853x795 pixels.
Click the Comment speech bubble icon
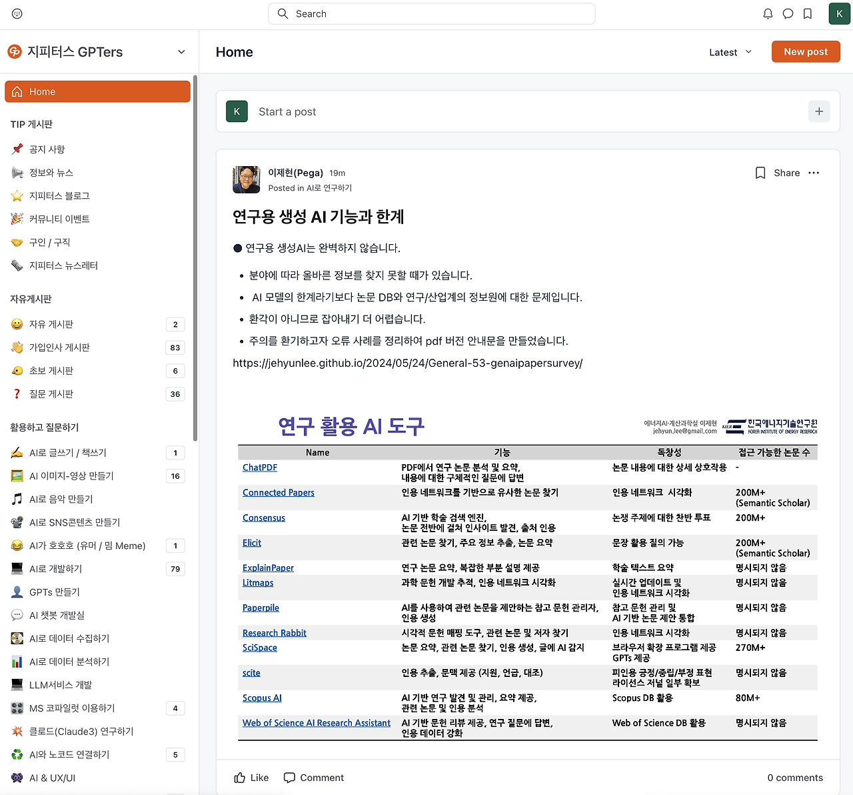(289, 778)
